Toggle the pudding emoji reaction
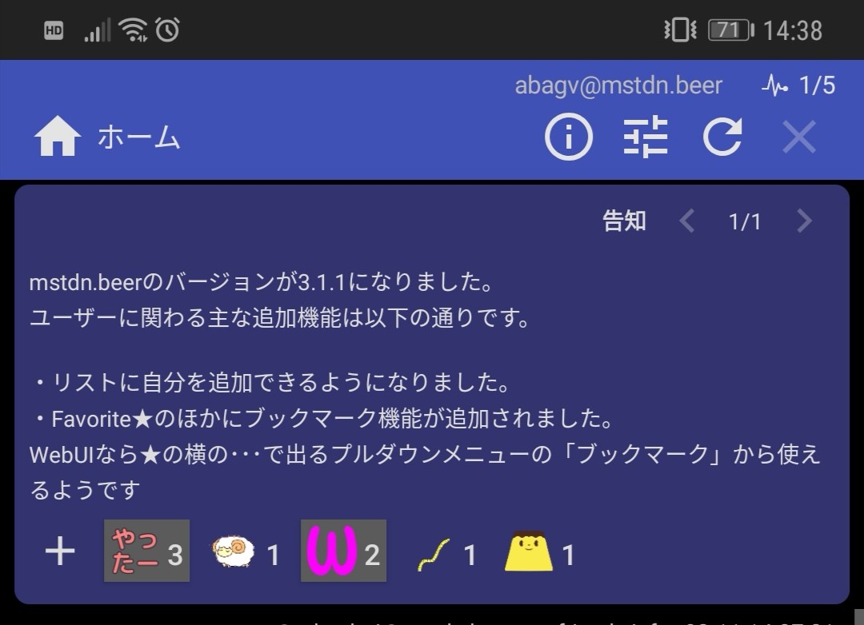 539,551
